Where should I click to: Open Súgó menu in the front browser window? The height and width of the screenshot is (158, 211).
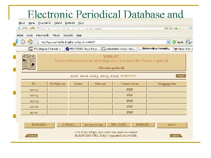[79, 35]
